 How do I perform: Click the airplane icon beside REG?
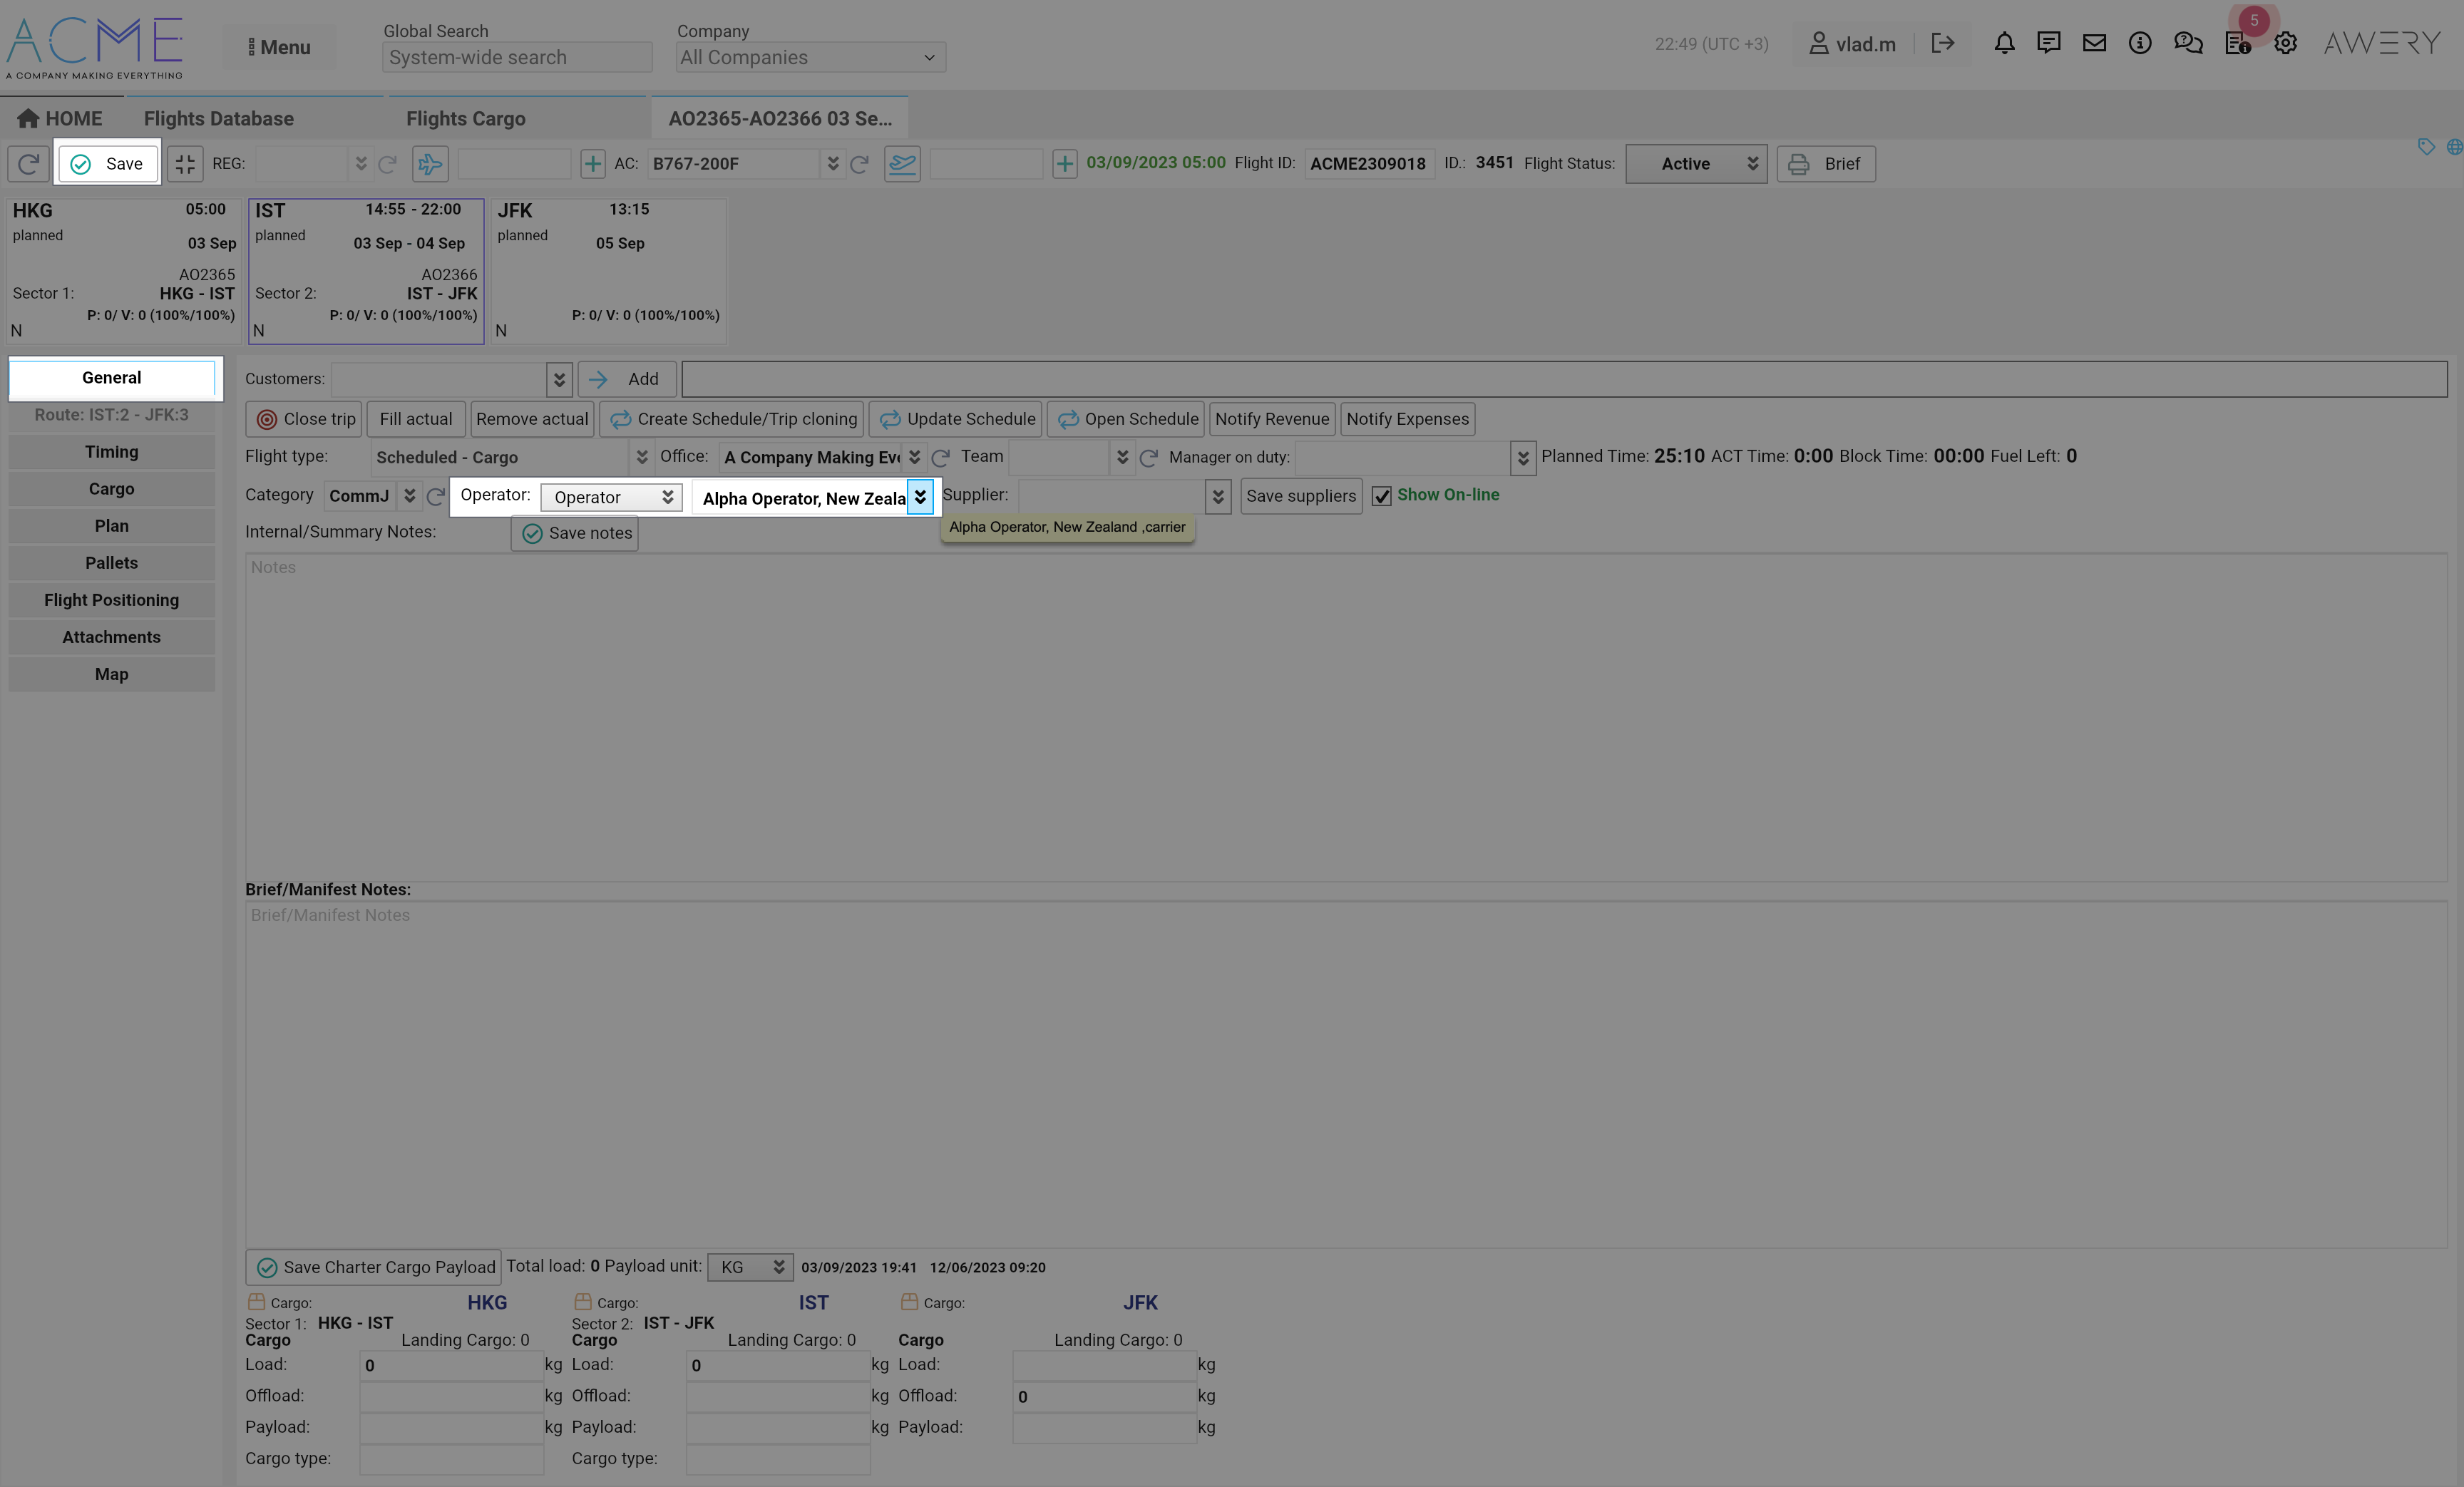(430, 164)
